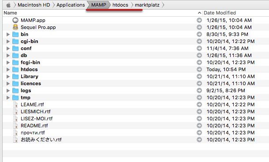
Task: Click the прочти.rtf document icon
Action: [x=15, y=133]
